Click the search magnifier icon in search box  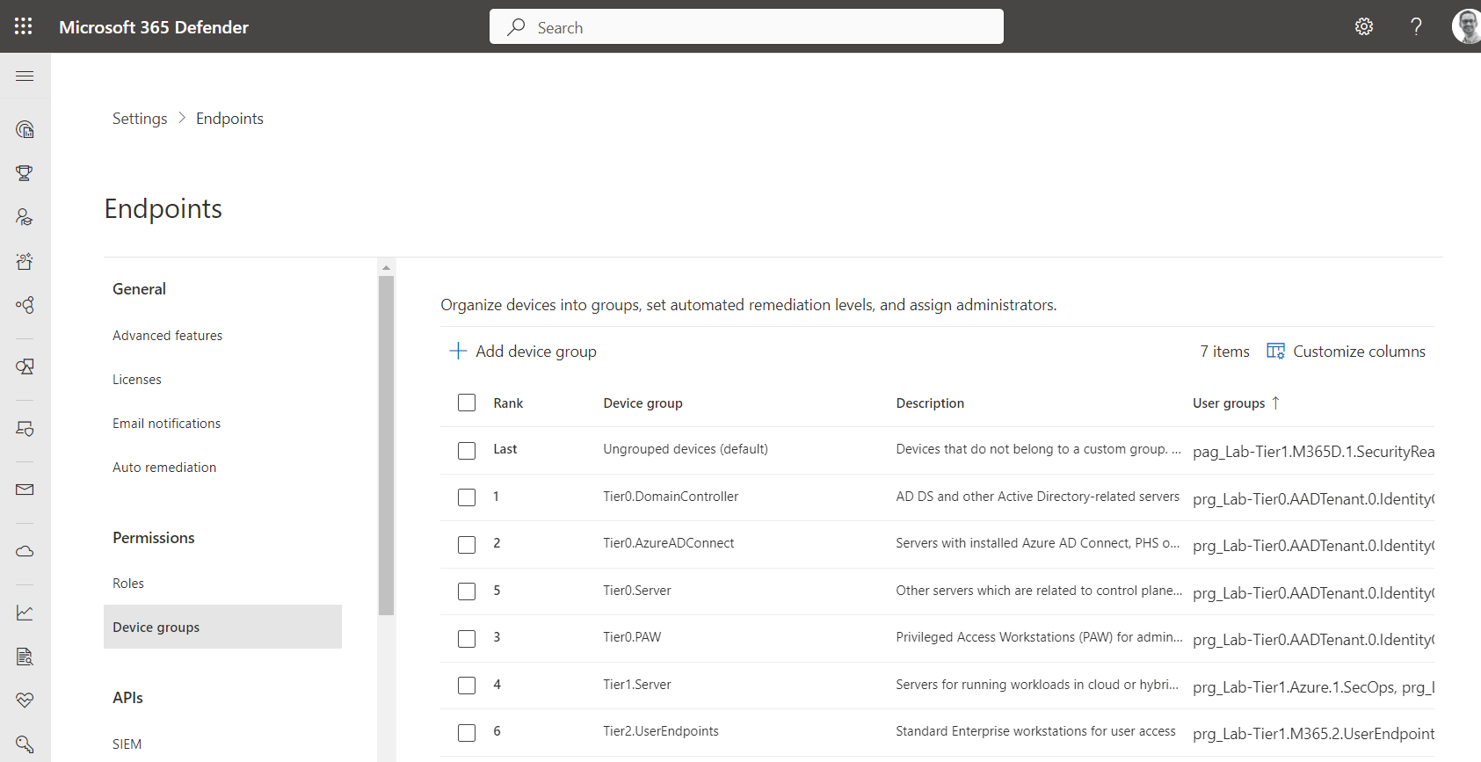[x=516, y=27]
